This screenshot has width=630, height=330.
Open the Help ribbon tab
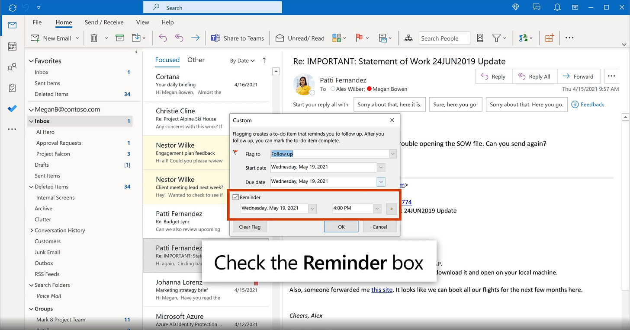coord(167,22)
